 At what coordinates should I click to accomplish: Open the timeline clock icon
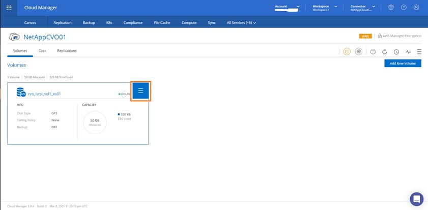pyautogui.click(x=396, y=52)
